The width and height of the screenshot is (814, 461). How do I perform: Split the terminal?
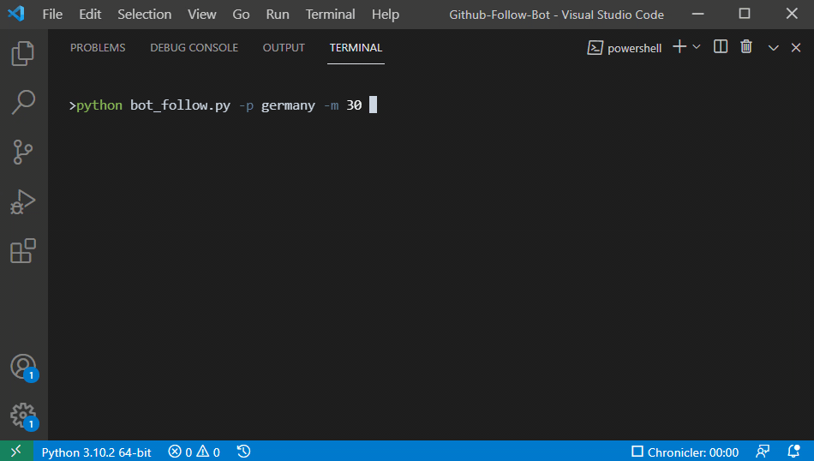tap(721, 47)
